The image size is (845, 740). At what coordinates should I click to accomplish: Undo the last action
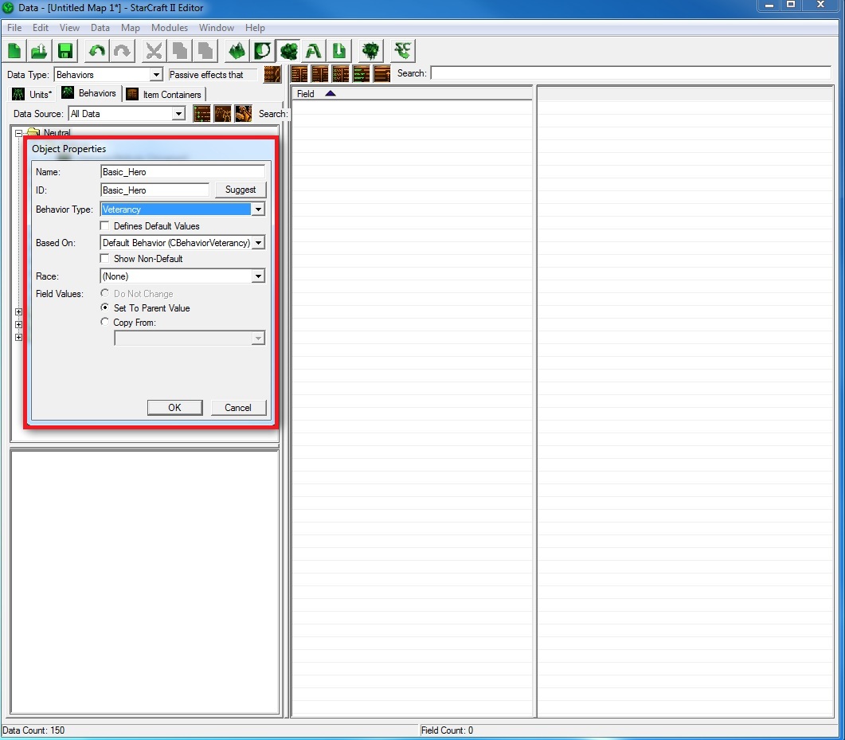97,51
